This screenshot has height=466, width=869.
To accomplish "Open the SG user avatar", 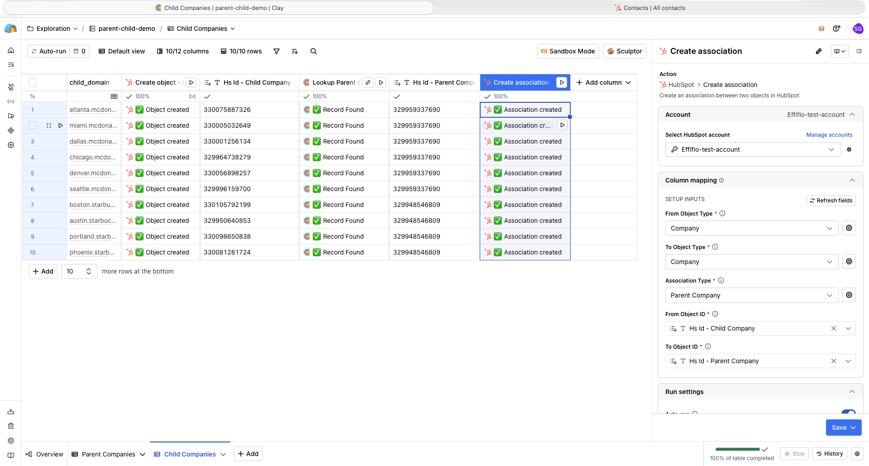I will tap(858, 29).
